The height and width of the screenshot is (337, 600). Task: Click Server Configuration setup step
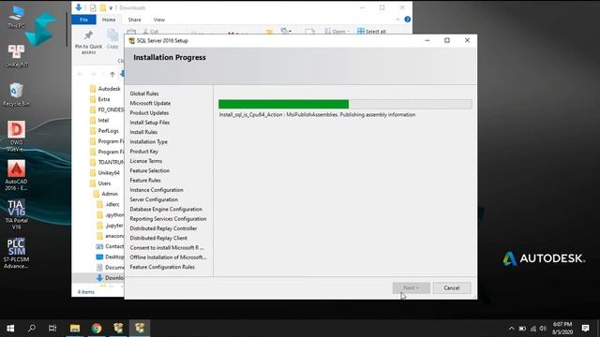point(154,199)
